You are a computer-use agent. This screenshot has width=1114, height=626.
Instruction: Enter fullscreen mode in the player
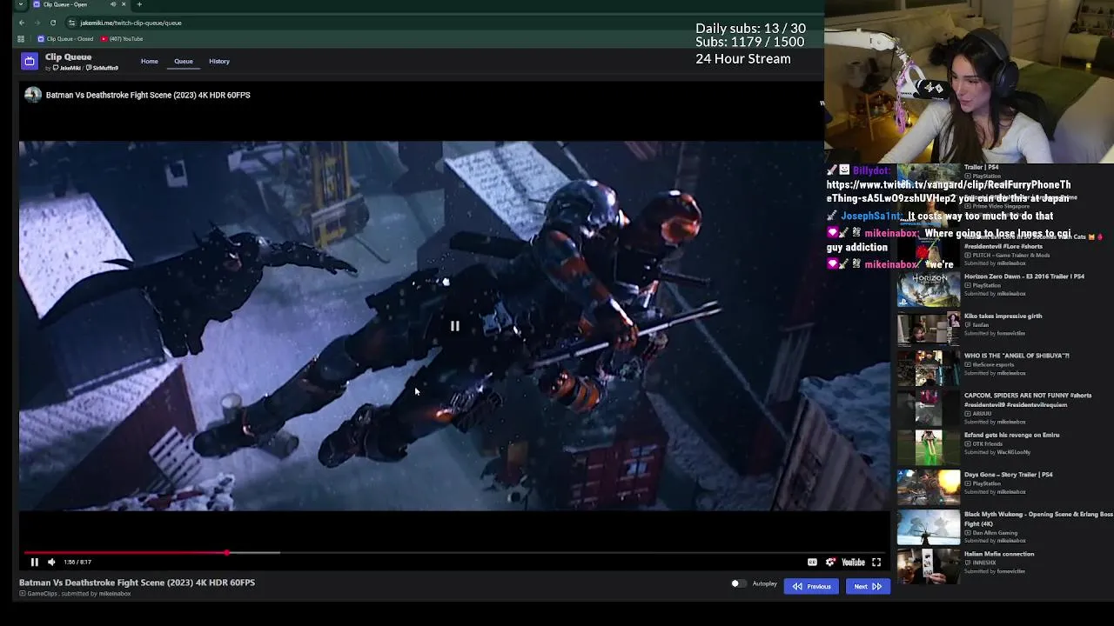tap(876, 562)
